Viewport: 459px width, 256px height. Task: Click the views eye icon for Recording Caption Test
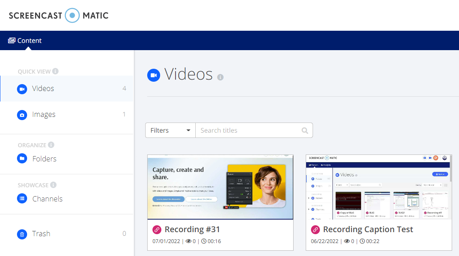[x=347, y=241]
